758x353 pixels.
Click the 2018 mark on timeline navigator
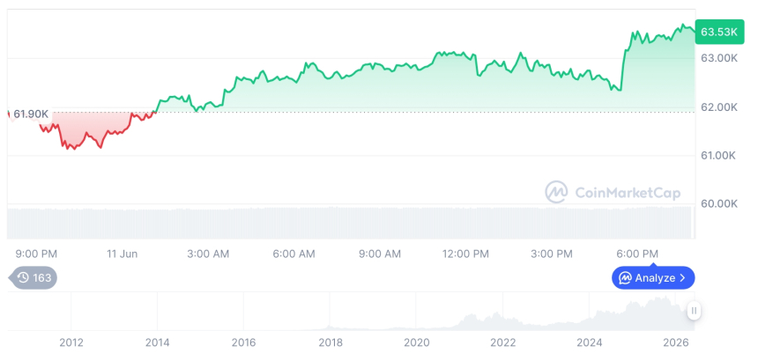[x=331, y=342]
